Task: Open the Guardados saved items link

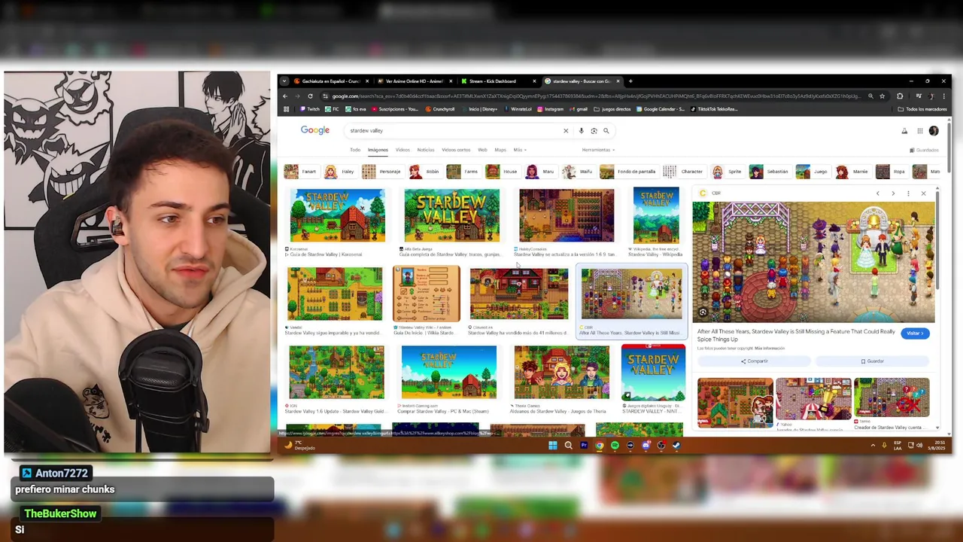Action: point(924,150)
